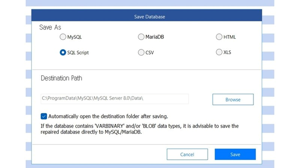The image size is (300, 168).
Task: Click the Destination Path text field
Action: coord(114,99)
